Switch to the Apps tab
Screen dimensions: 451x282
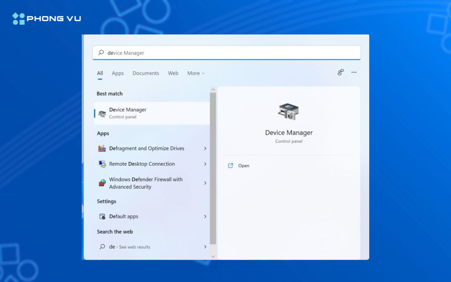[x=117, y=73]
